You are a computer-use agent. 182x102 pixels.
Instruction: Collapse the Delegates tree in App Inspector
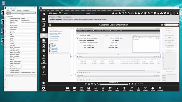(x=7, y=17)
